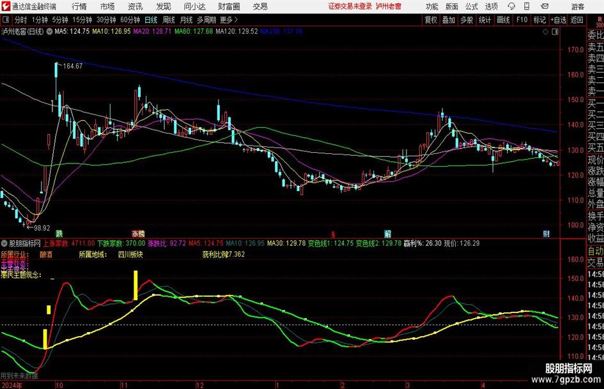Click the MA20: 128.71 label
The height and width of the screenshot is (389, 604).
152,31
